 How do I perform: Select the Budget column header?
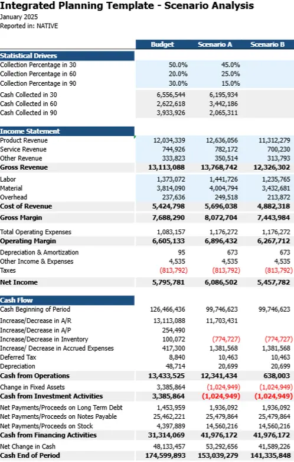click(162, 44)
